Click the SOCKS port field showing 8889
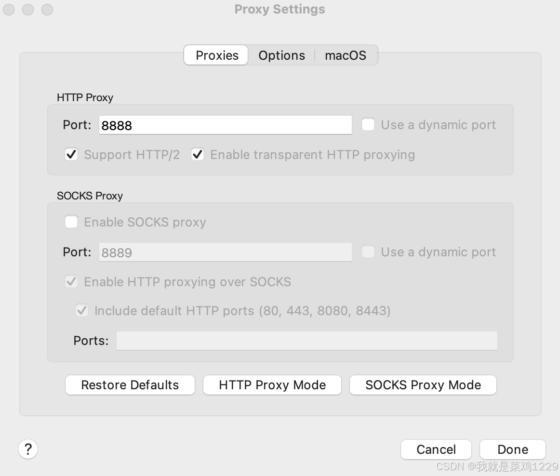Screen dimensions: 560x476 [x=226, y=252]
